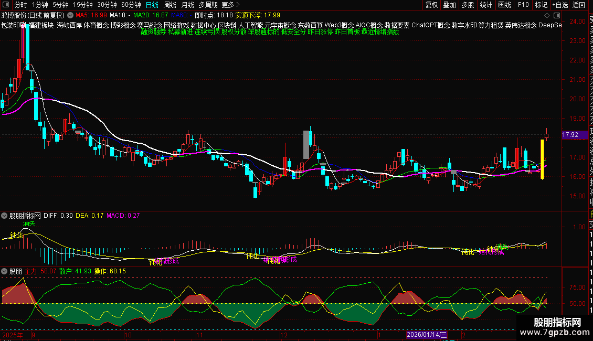
Task: Expand the 股朋 主力 panel dropdown
Action: pyautogui.click(x=4, y=271)
